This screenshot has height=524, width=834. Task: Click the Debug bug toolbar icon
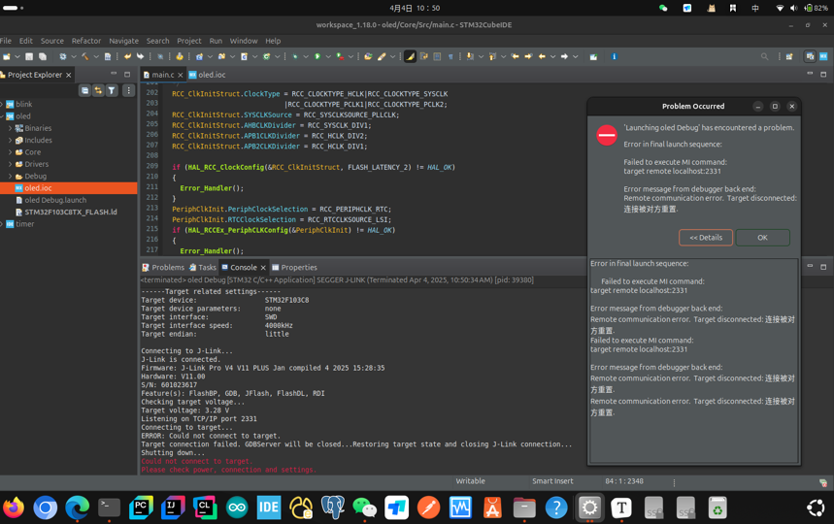coord(294,56)
